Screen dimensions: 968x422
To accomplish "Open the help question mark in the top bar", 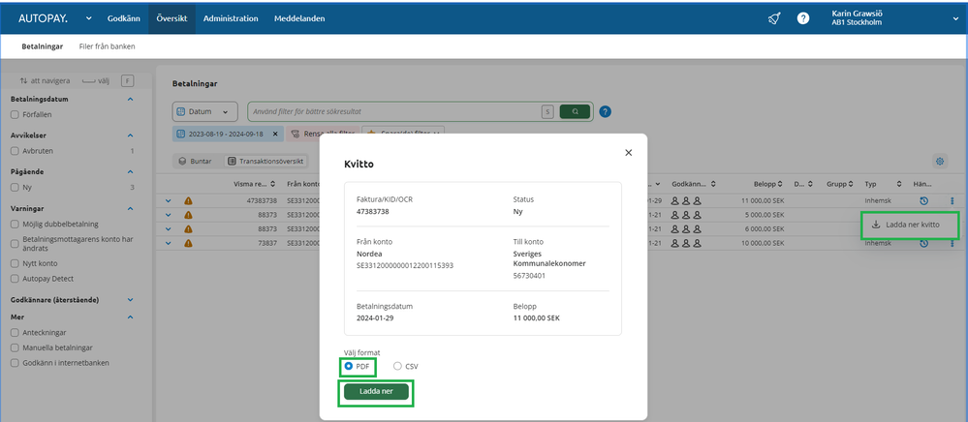I will coord(802,18).
